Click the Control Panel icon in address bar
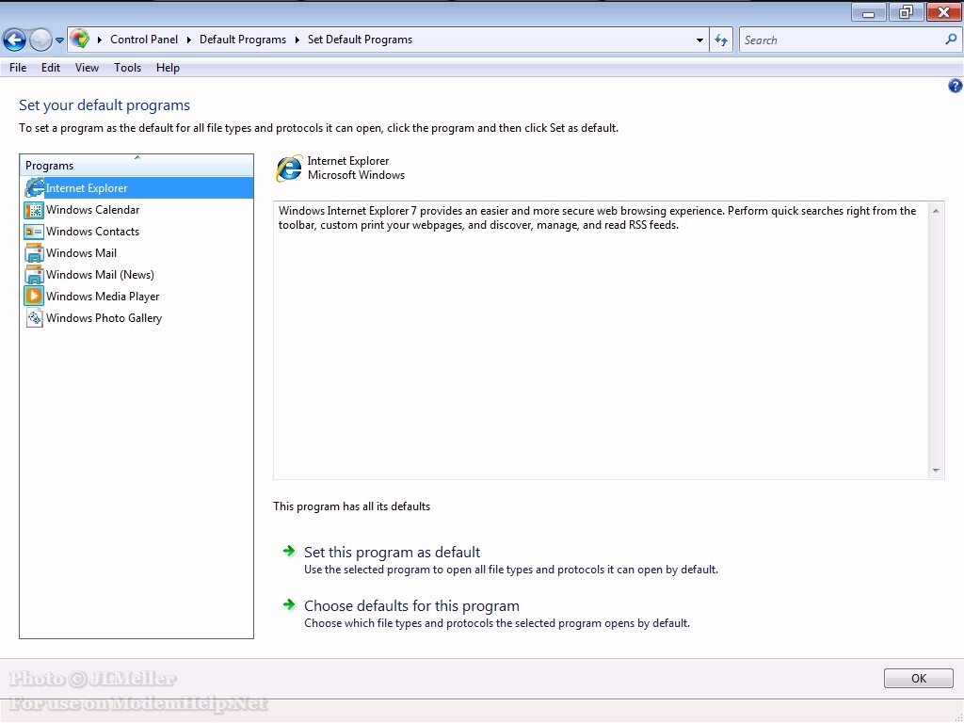 coord(79,40)
